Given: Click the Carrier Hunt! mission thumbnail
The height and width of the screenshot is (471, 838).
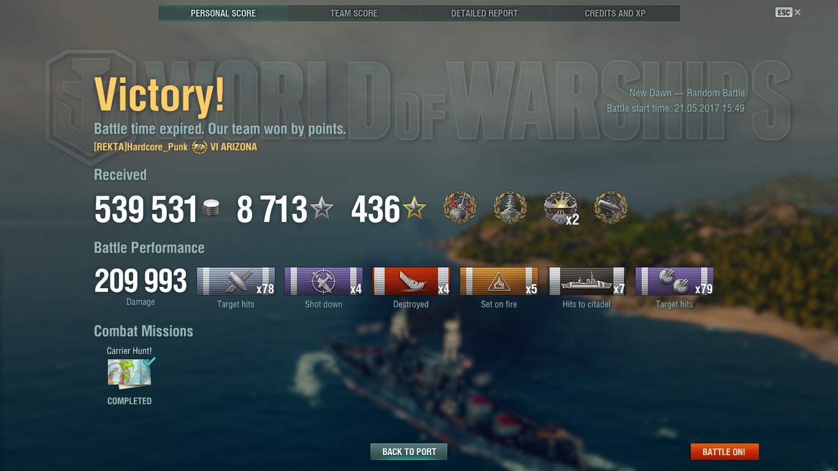Looking at the screenshot, I should pos(130,373).
